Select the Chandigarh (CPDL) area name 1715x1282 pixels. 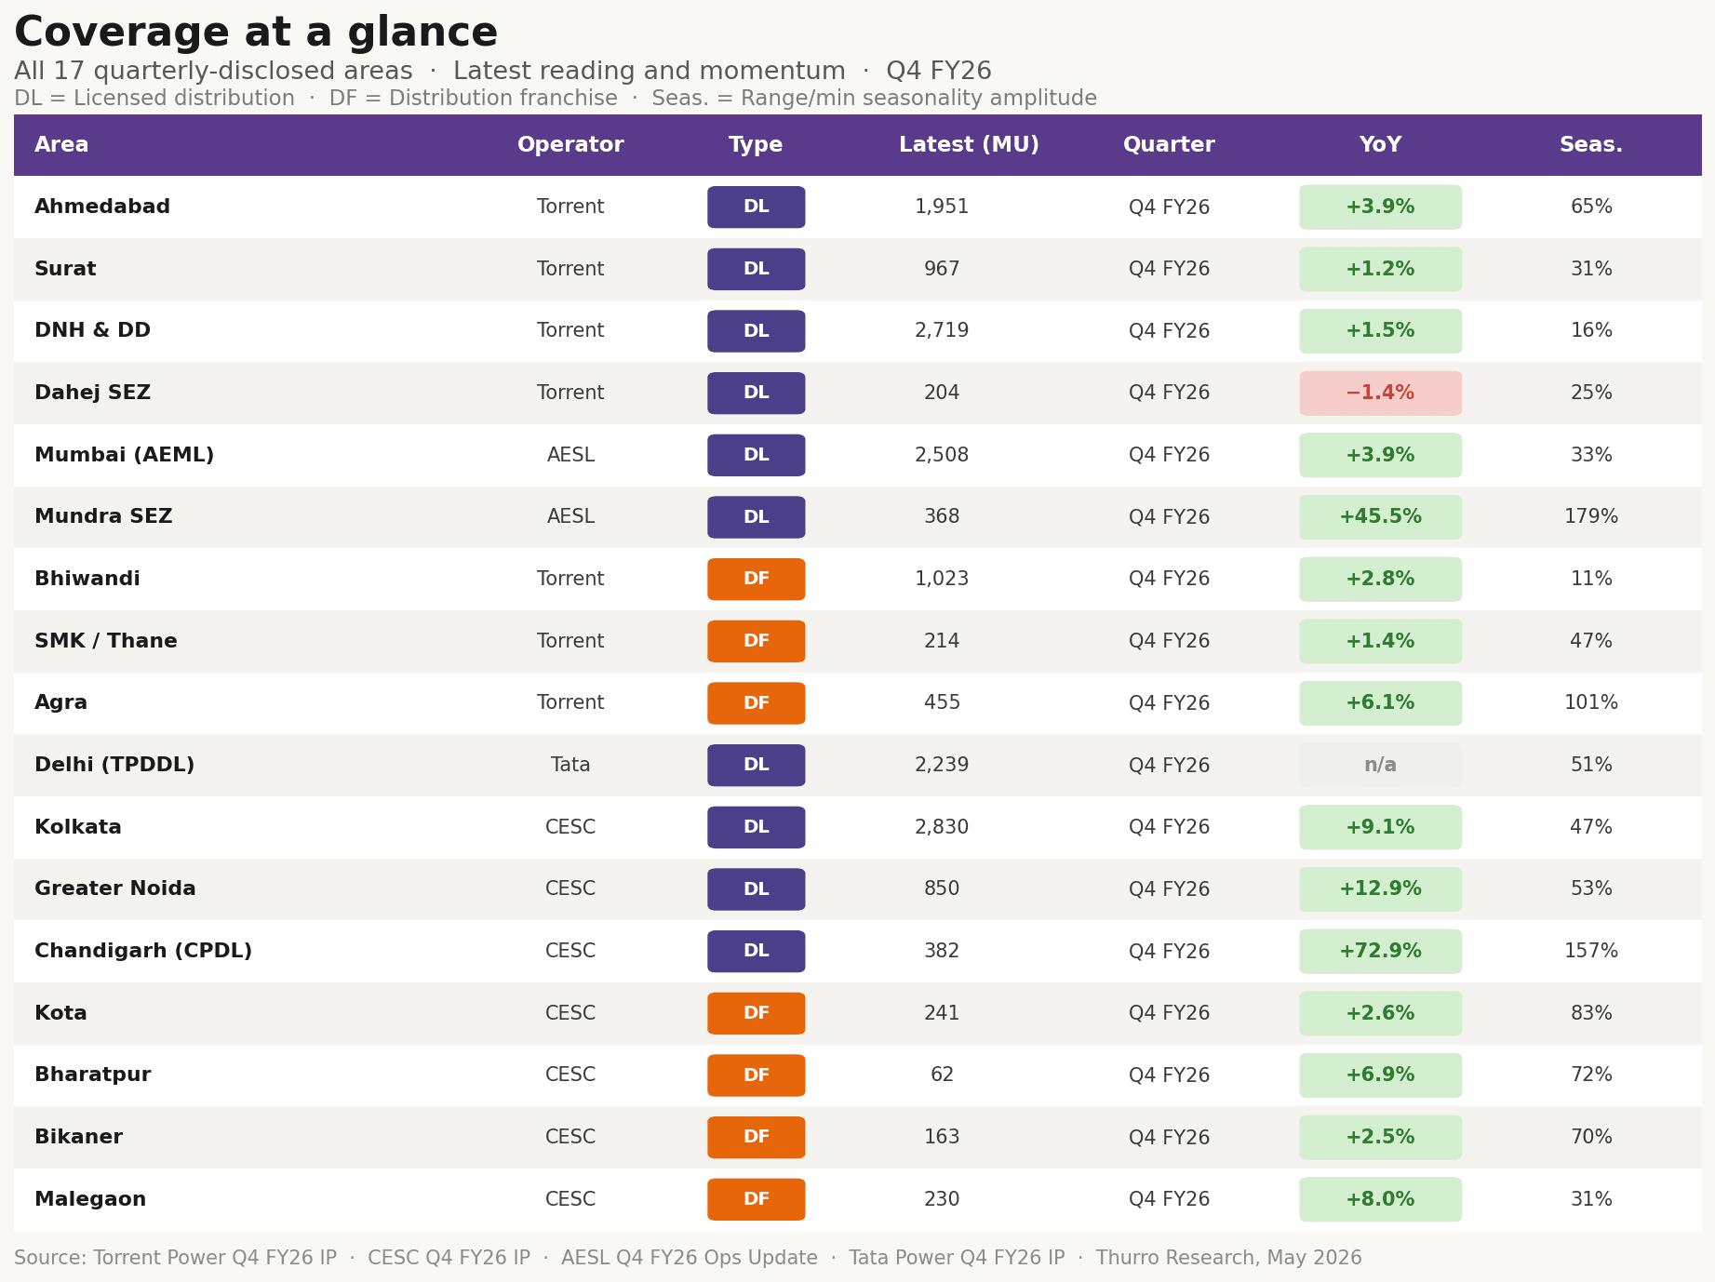143,951
